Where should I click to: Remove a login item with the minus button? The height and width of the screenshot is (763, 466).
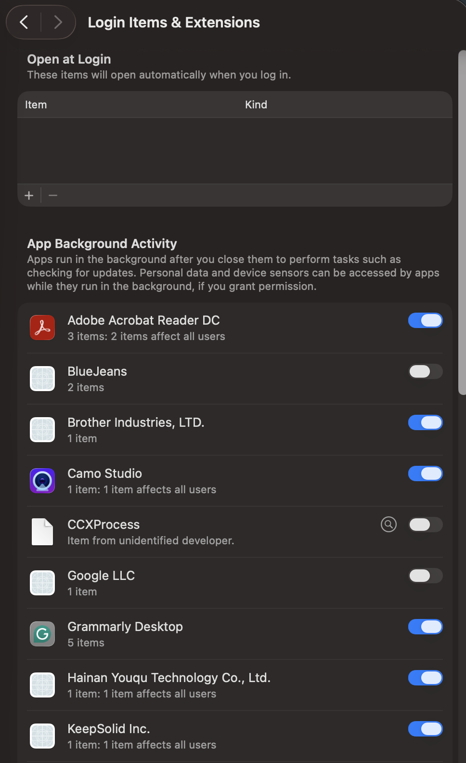53,196
